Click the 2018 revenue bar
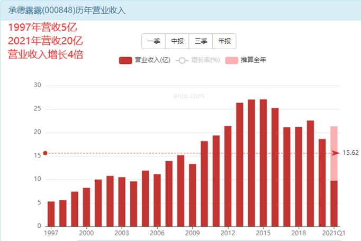The width and height of the screenshot is (361, 241). 299,177
